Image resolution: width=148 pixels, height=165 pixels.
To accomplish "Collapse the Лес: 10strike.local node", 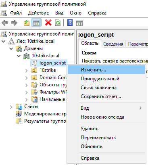I will pos(4,41).
